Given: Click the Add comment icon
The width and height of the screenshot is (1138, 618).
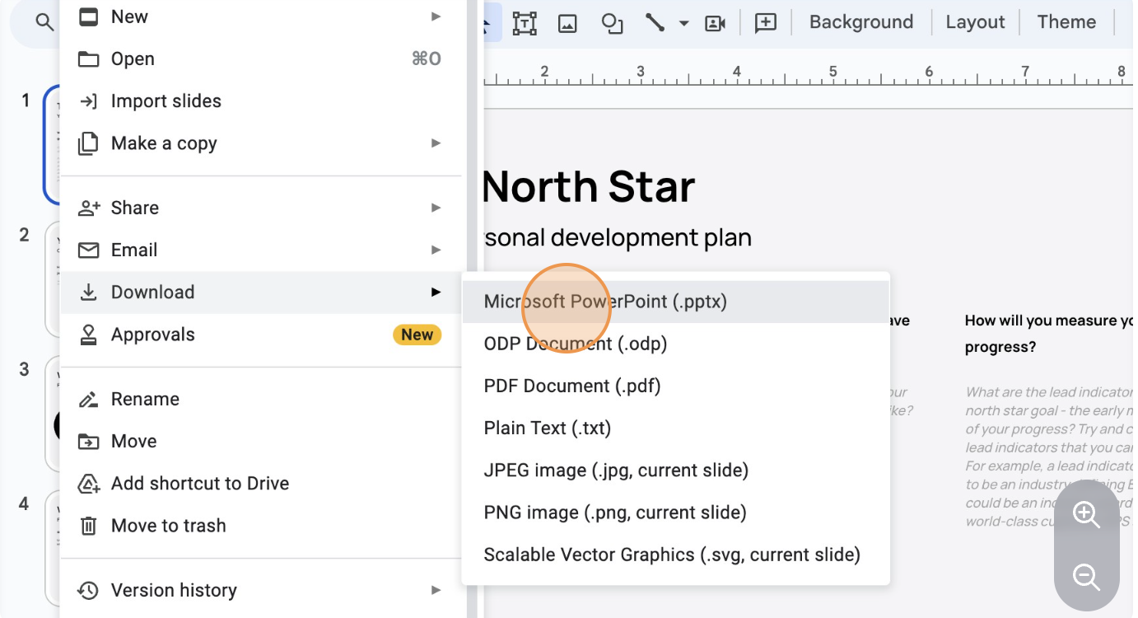Looking at the screenshot, I should click(766, 23).
